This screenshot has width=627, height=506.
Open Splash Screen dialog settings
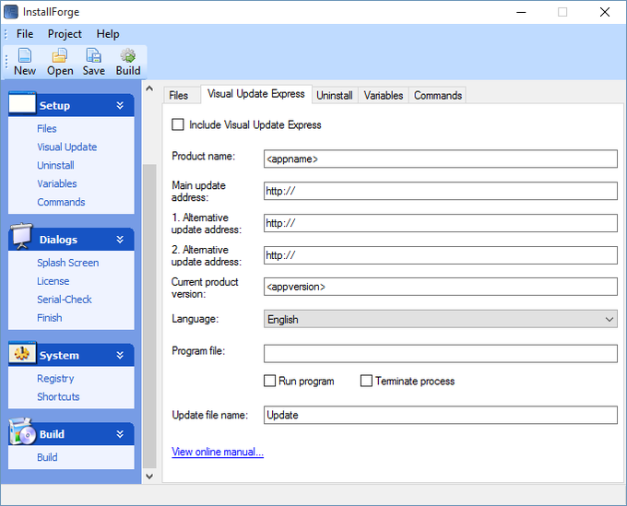(68, 263)
